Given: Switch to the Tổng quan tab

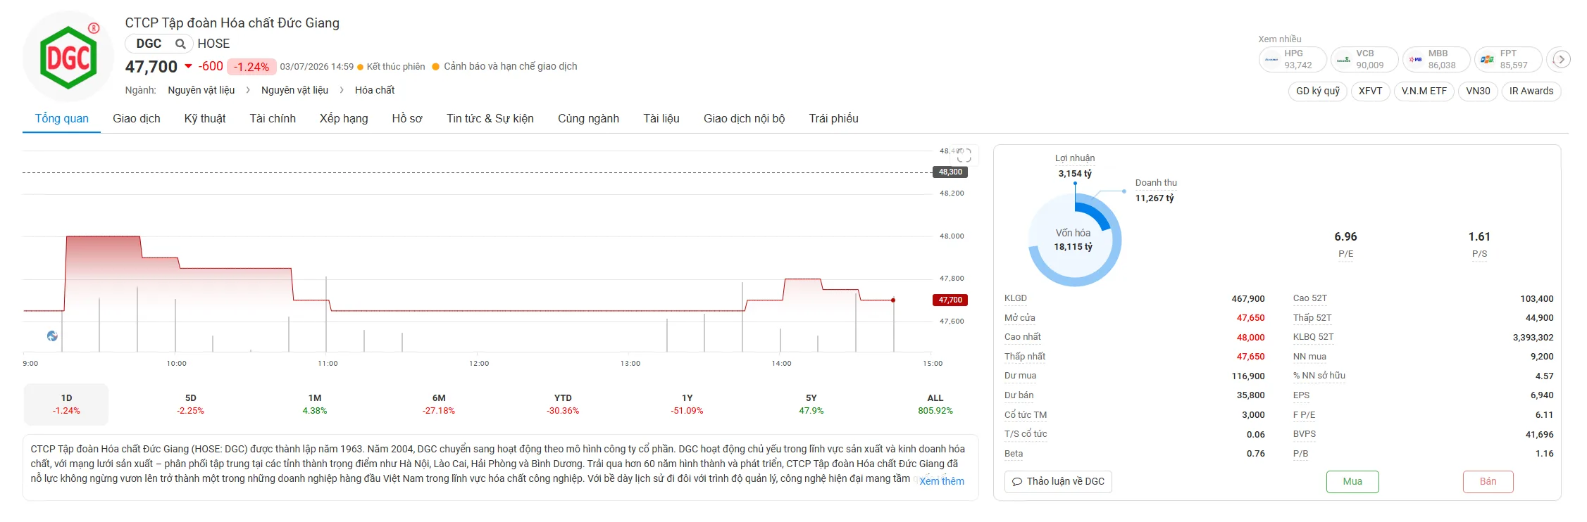Looking at the screenshot, I should point(62,118).
